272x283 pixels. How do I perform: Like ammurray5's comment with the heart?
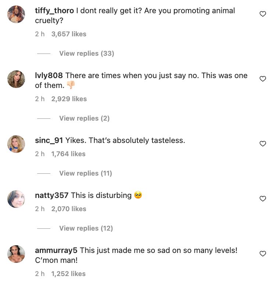tap(263, 254)
